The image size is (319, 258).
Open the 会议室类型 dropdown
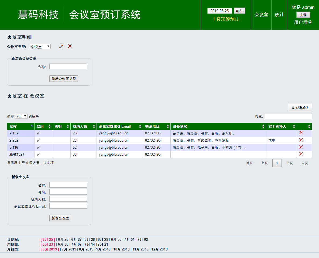point(40,47)
